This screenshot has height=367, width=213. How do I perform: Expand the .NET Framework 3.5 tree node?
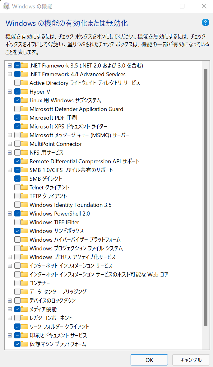pos(10,65)
